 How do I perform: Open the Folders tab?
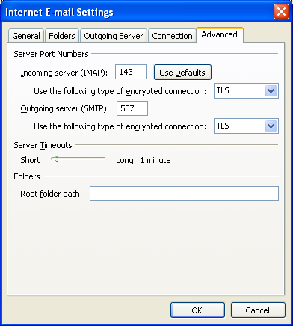pos(62,36)
